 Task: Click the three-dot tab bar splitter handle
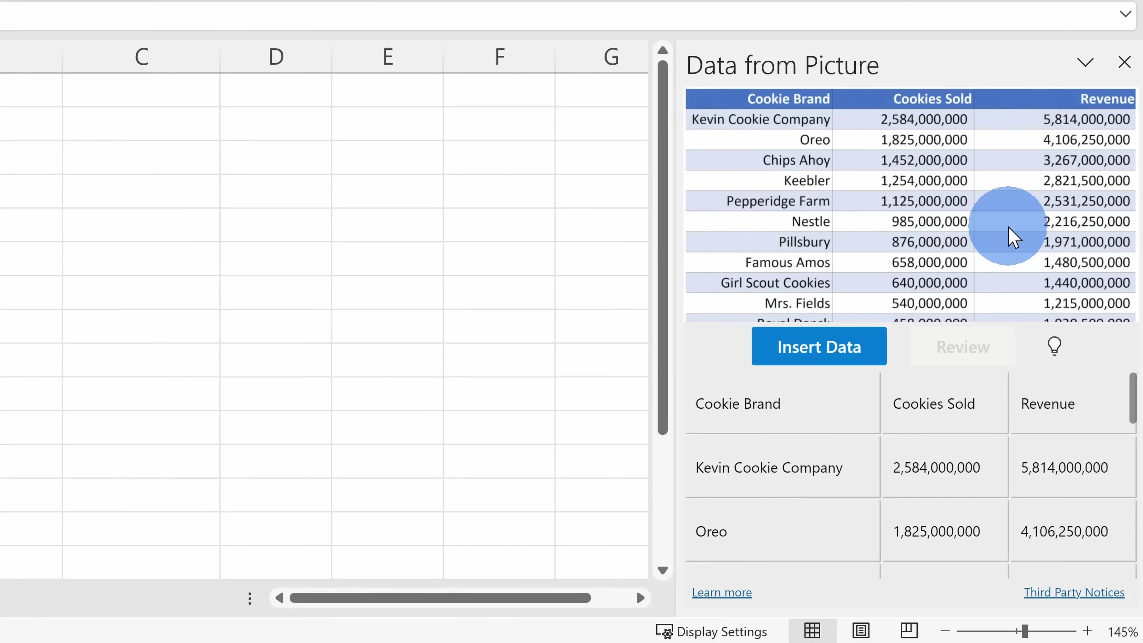coord(250,598)
